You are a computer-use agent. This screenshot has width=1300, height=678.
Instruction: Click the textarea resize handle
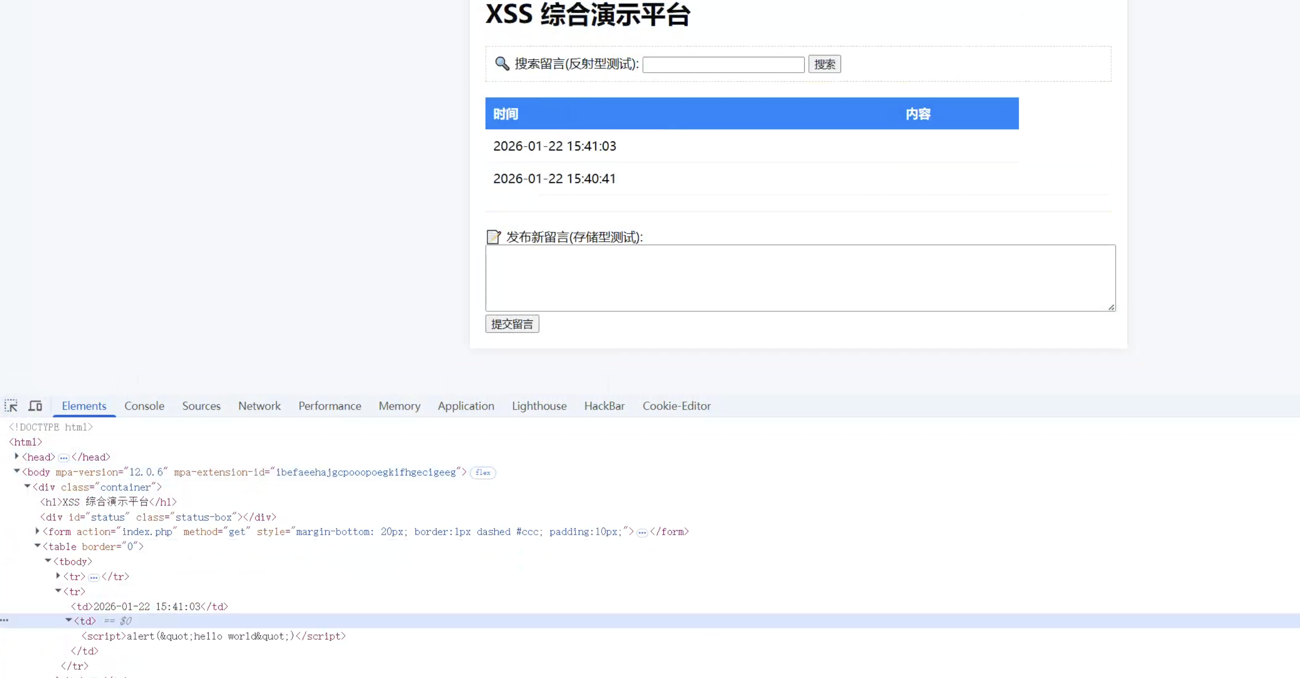(x=1111, y=307)
